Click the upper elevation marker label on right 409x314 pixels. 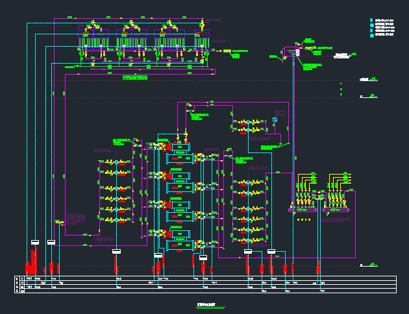pyautogui.click(x=367, y=80)
